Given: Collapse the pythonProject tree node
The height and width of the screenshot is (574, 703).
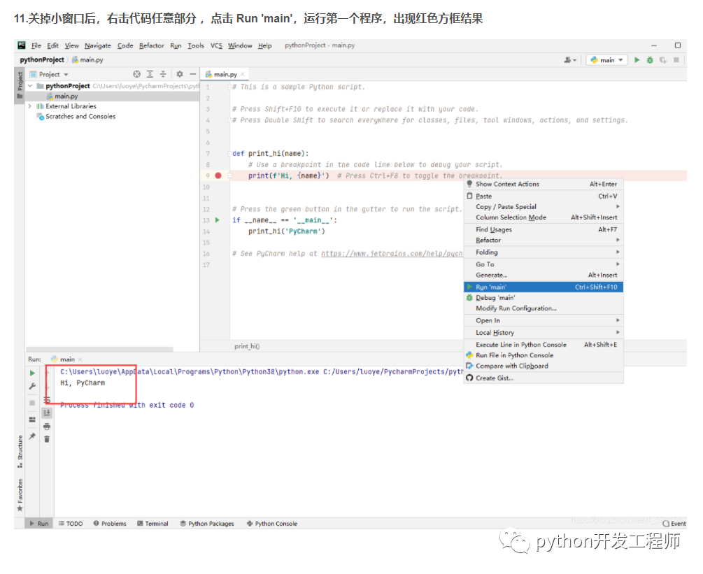Looking at the screenshot, I should pyautogui.click(x=30, y=86).
